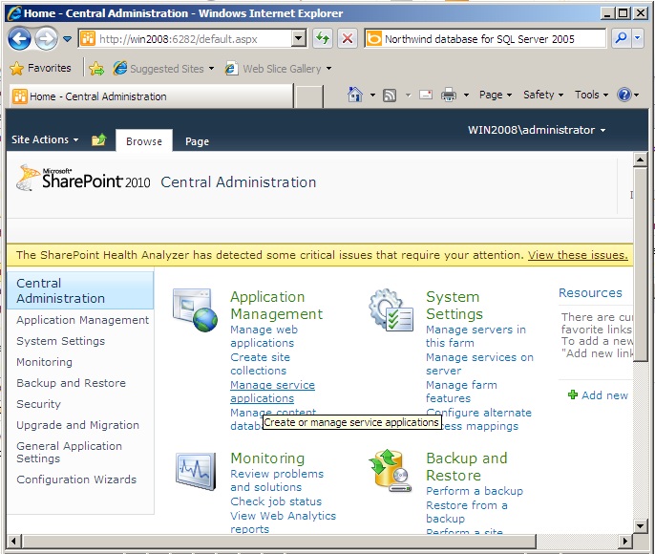Open the Favorites star button
Viewport: 655px width, 554px height.
40,68
